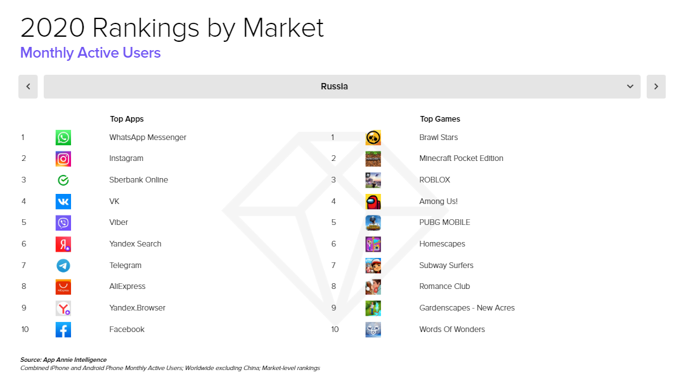
Task: Select the Facebook app icon
Action: pyautogui.click(x=63, y=329)
